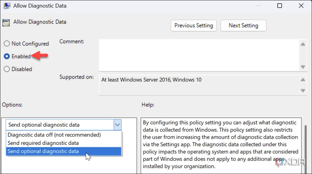The height and width of the screenshot is (174, 312).
Task: Select the Not Configured radio button
Action: tap(7, 44)
